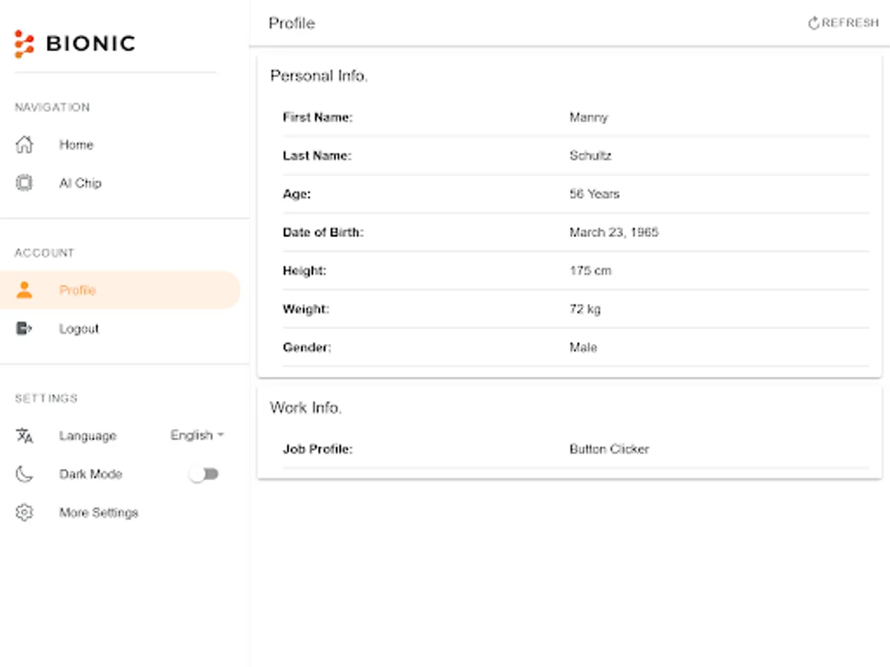
Task: Click the refresh circular arrow icon
Action: pos(814,24)
